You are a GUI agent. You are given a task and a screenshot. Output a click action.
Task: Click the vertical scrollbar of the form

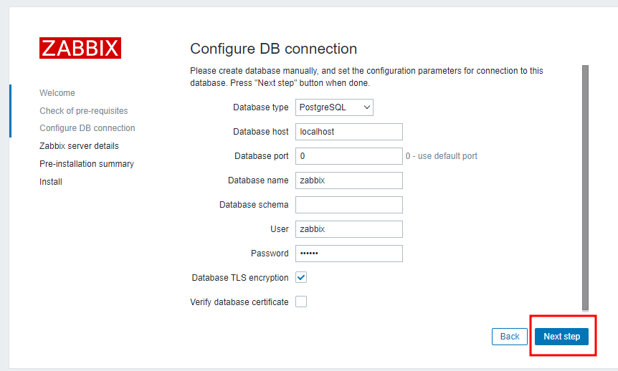pos(585,188)
